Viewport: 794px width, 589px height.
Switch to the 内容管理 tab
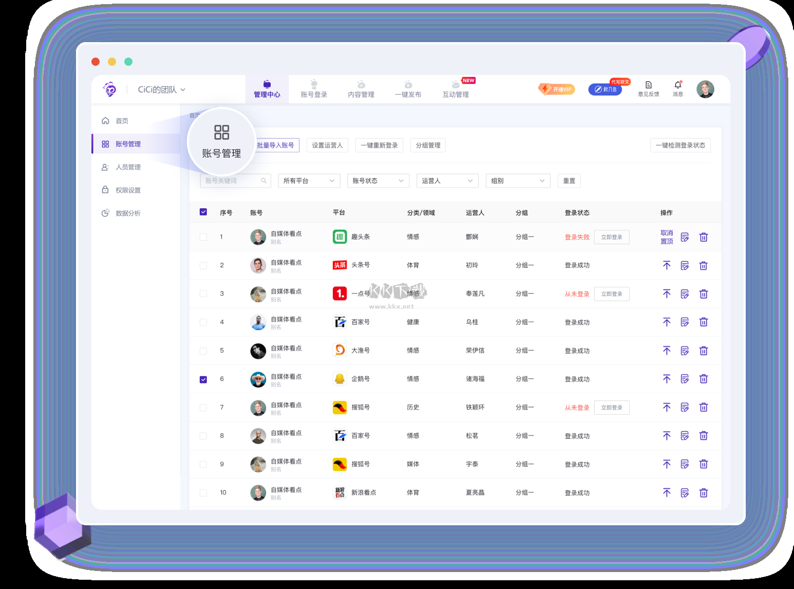click(x=361, y=89)
